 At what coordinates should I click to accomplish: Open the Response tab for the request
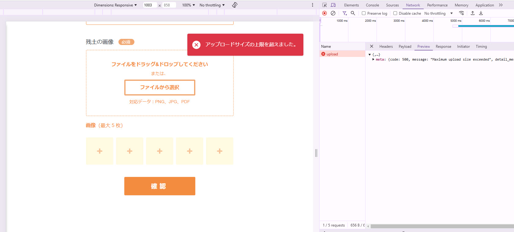pos(443,47)
